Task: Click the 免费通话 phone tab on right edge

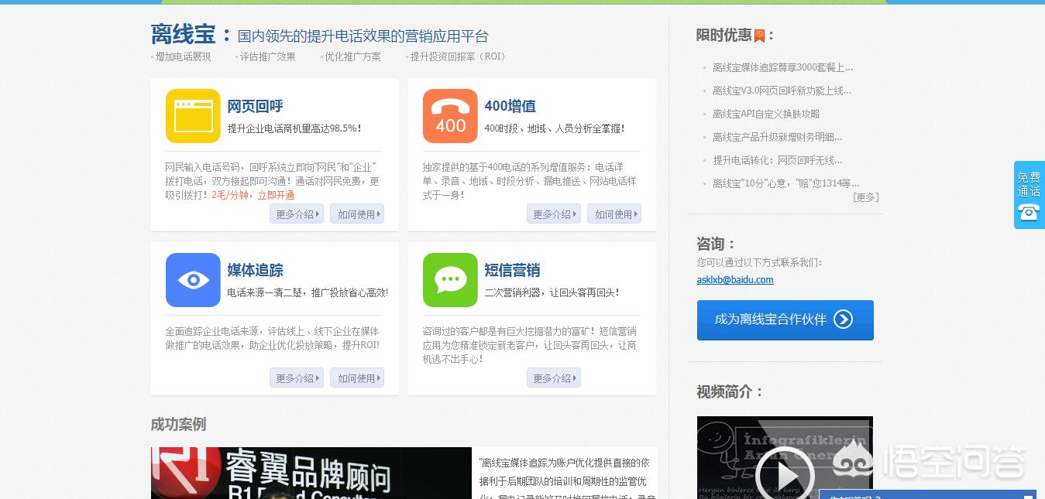Action: 1029,194
